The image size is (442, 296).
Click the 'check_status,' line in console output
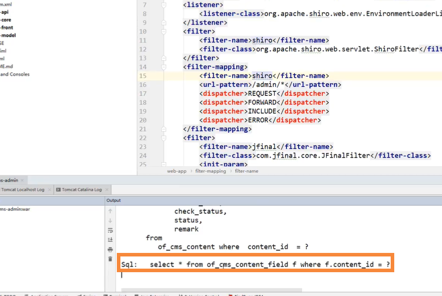click(200, 211)
